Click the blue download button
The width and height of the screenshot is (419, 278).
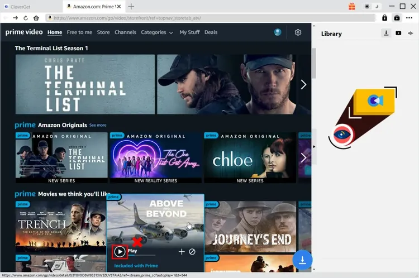[302, 260]
